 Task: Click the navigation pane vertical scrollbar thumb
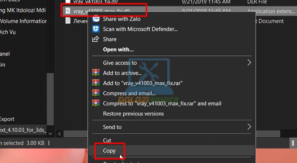pos(50,99)
